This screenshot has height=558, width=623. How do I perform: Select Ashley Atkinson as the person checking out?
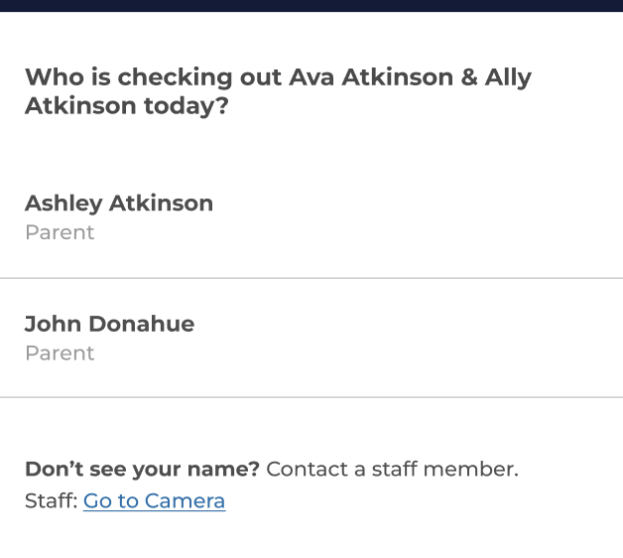click(311, 217)
